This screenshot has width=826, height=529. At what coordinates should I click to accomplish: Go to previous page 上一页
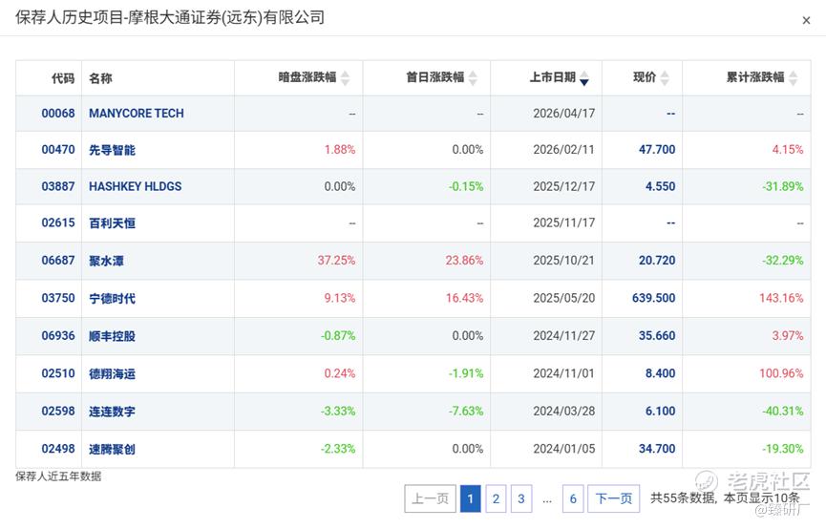pos(430,498)
